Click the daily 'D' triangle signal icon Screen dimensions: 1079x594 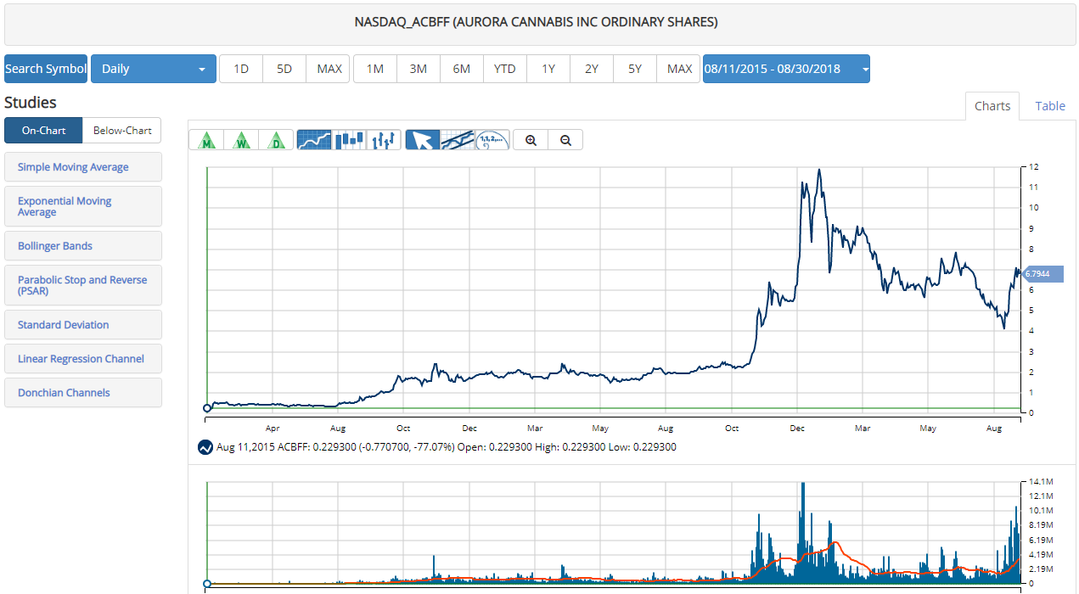[276, 140]
